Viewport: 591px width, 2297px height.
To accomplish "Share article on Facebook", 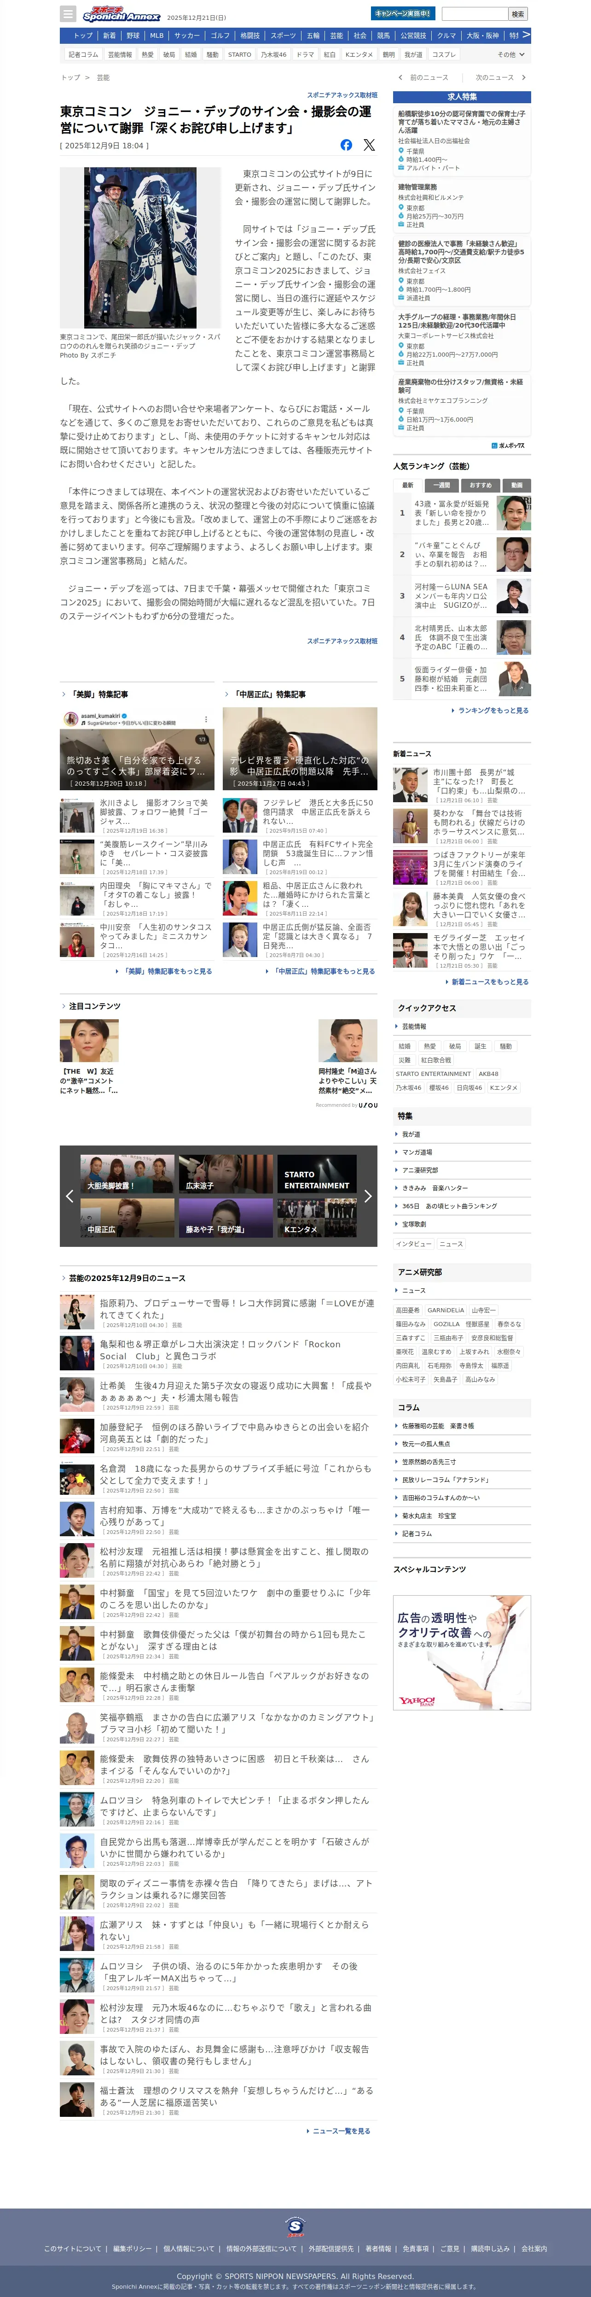I will click(x=346, y=144).
